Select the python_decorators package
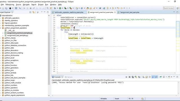The height and width of the screenshot is (101, 180). 11,50
